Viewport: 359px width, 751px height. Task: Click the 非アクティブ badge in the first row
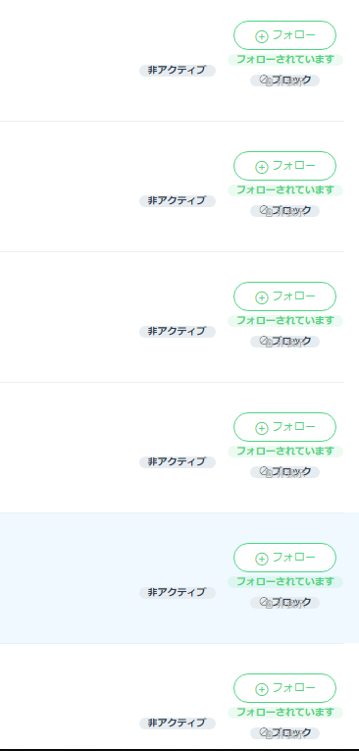pyautogui.click(x=178, y=71)
